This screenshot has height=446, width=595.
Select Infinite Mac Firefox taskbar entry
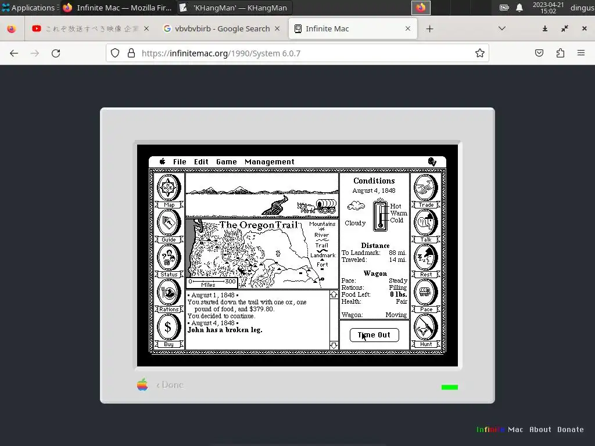pos(117,8)
